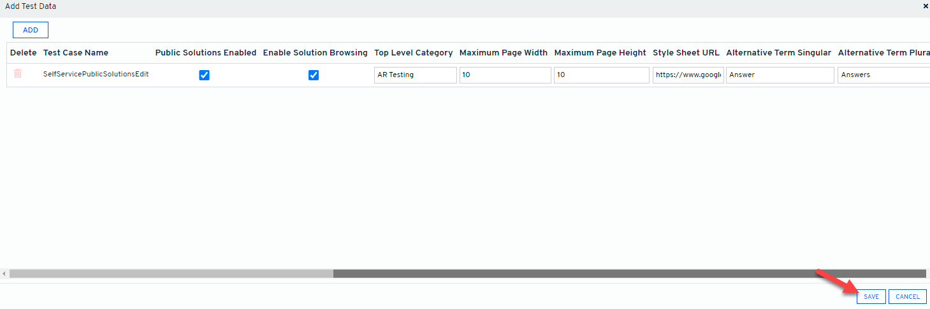Click the trash icon to delete the row
The width and height of the screenshot is (930, 309).
point(18,74)
